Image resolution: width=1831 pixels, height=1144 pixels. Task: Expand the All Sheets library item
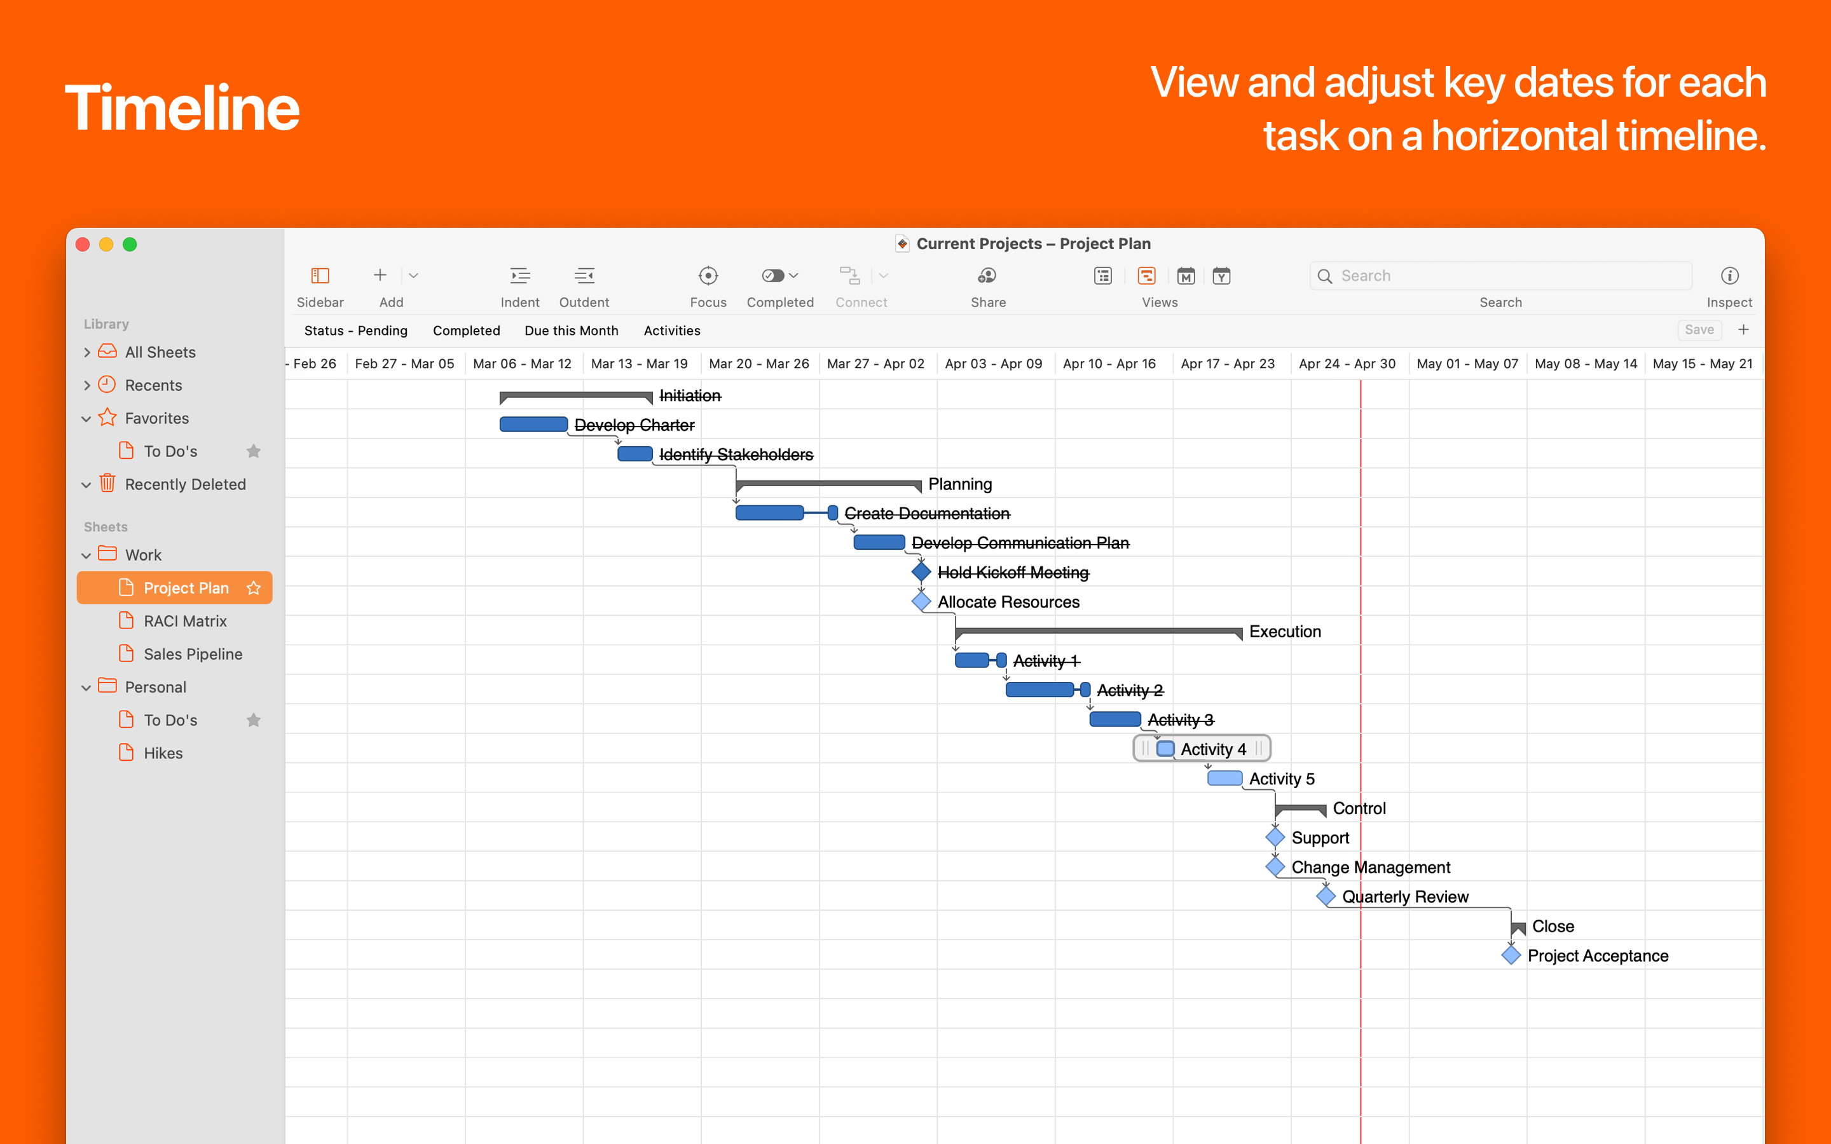click(x=87, y=353)
